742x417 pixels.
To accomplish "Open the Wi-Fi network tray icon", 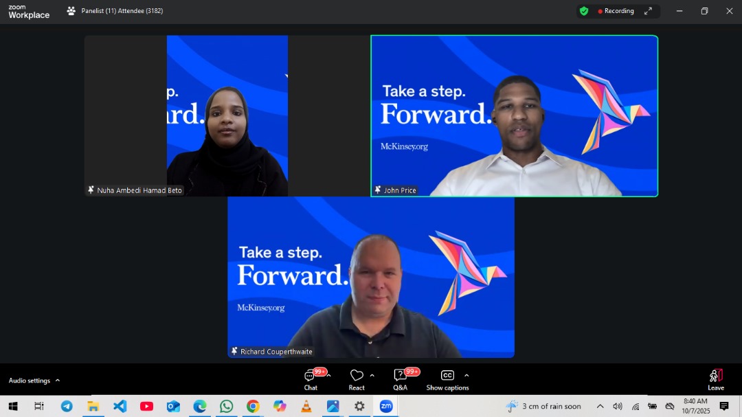I will tap(636, 406).
